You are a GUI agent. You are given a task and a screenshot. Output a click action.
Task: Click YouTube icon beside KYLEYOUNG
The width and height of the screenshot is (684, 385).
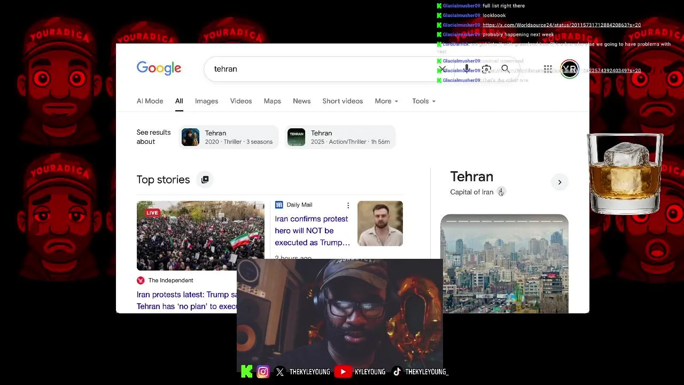343,372
